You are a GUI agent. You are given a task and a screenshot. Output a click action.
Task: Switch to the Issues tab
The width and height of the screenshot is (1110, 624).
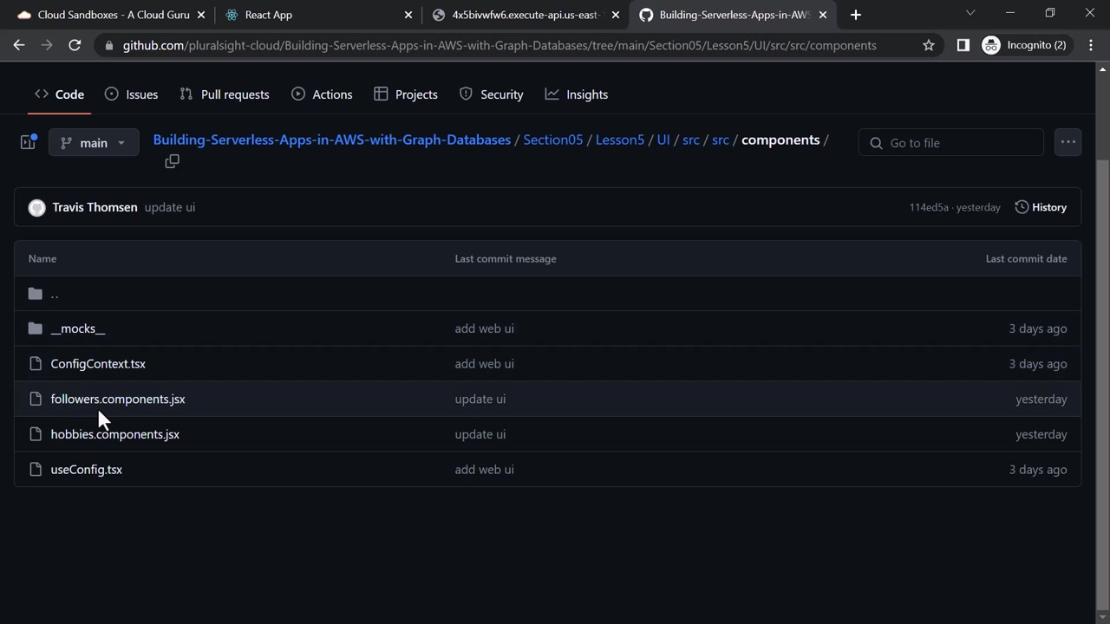coord(131,94)
